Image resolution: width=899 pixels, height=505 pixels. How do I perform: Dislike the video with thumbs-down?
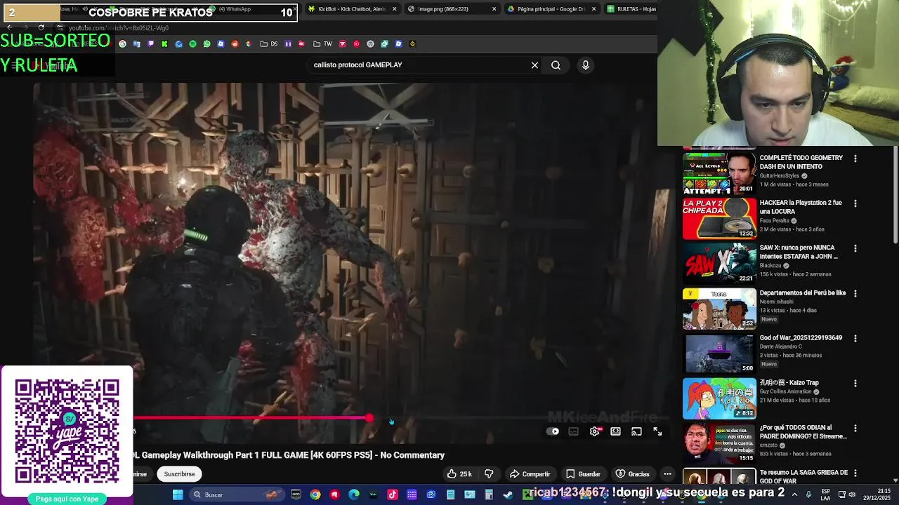point(489,474)
